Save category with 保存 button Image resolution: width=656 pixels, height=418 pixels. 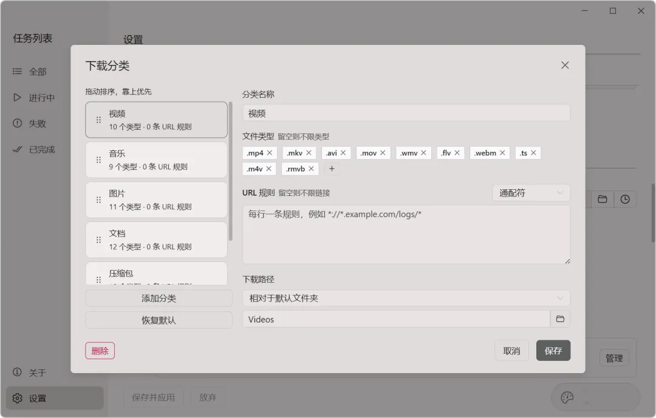[x=553, y=351]
